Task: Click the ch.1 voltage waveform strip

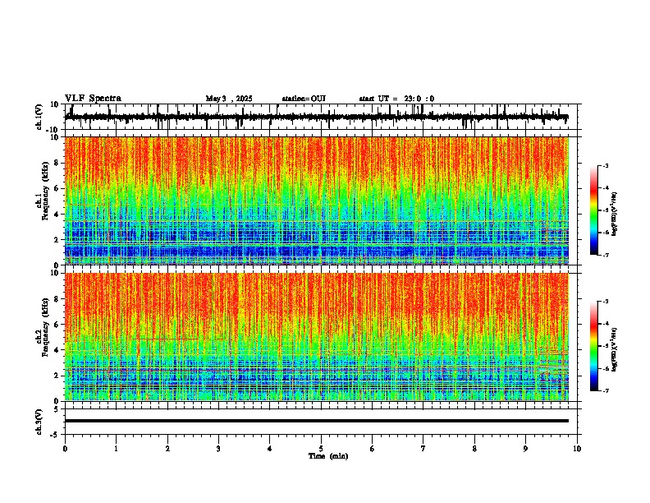Action: 317,117
